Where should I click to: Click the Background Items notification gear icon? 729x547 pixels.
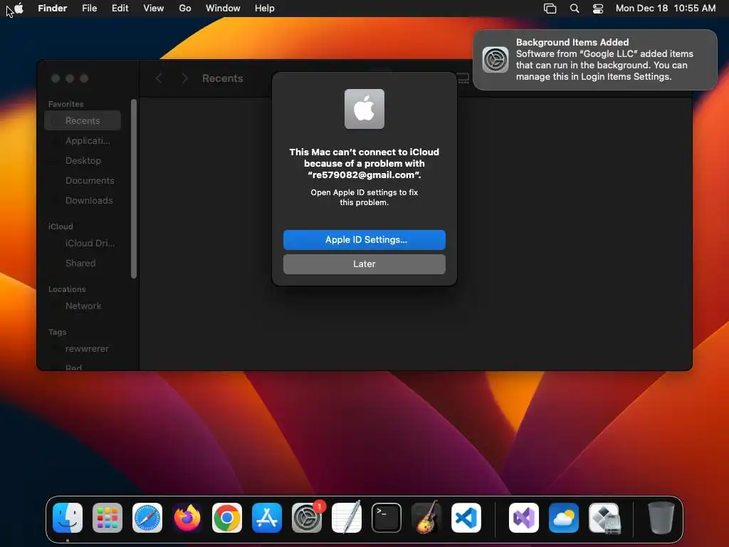click(495, 60)
